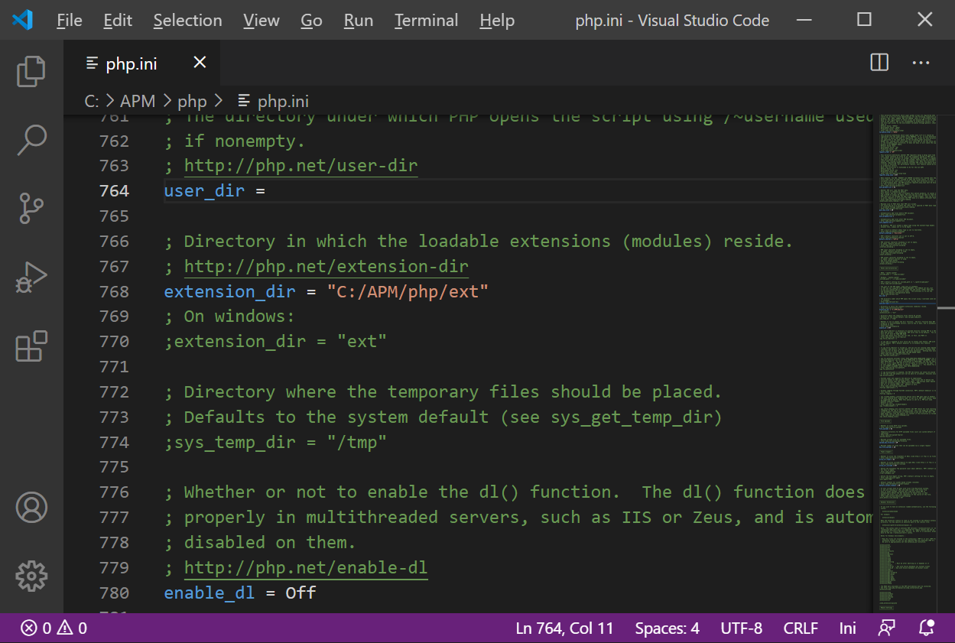Click the php.ini breadcrumb segment

[273, 101]
